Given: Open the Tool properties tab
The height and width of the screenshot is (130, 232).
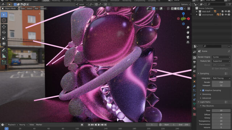Looking at the screenshot, I should pyautogui.click(x=194, y=52).
